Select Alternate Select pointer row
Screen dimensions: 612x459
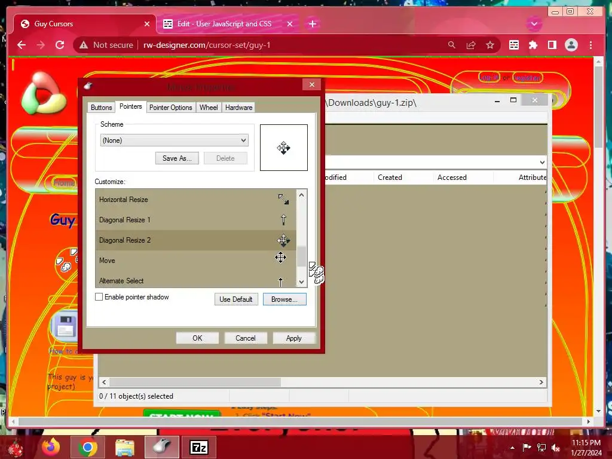coord(195,280)
